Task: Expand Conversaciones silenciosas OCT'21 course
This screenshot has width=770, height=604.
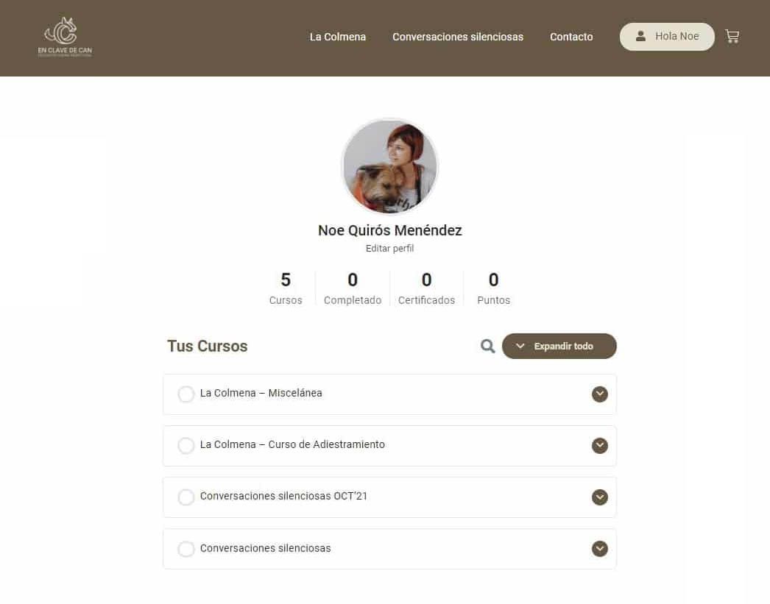Action: pos(600,497)
